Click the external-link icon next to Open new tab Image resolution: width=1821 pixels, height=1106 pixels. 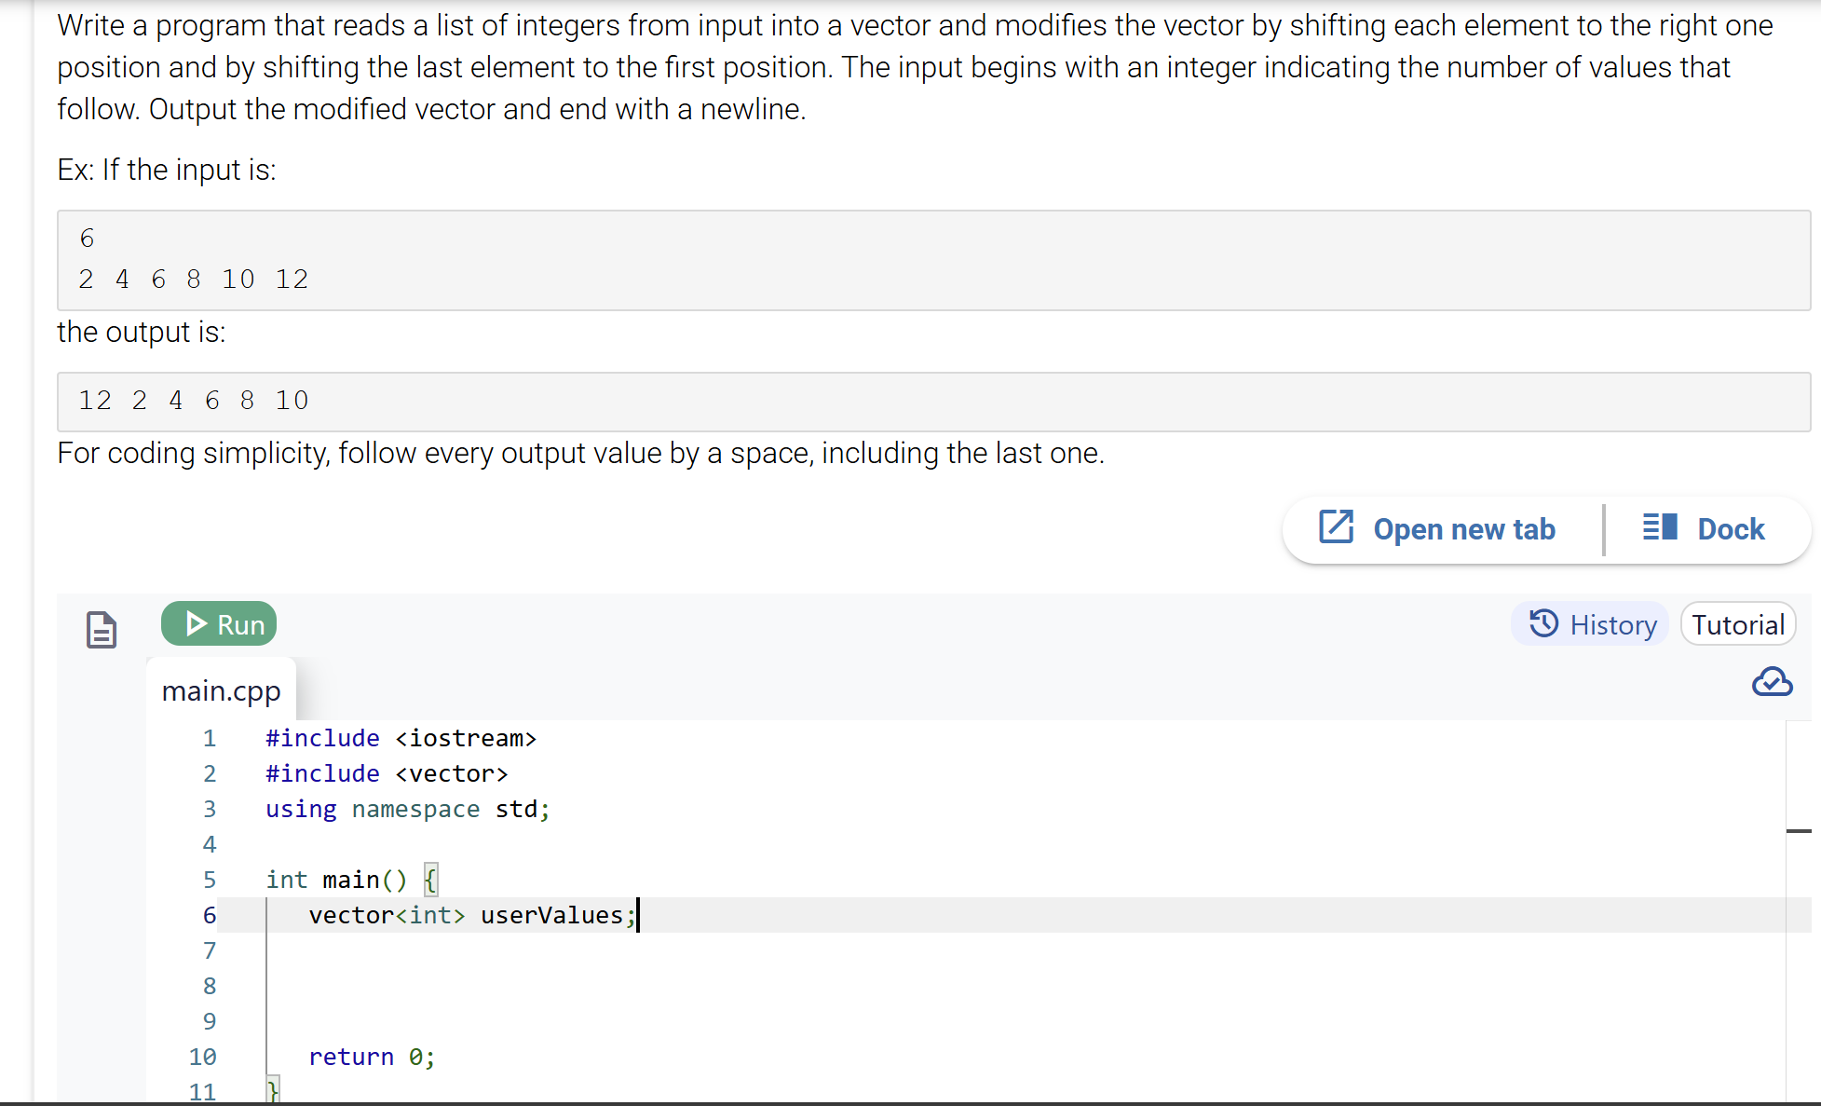coord(1338,527)
